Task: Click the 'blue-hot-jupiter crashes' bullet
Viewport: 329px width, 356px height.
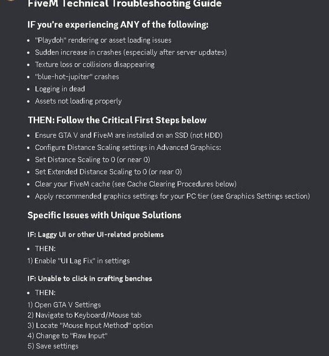Action: (77, 77)
